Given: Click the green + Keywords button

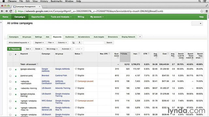Looking at the screenshot, I should [14, 49].
